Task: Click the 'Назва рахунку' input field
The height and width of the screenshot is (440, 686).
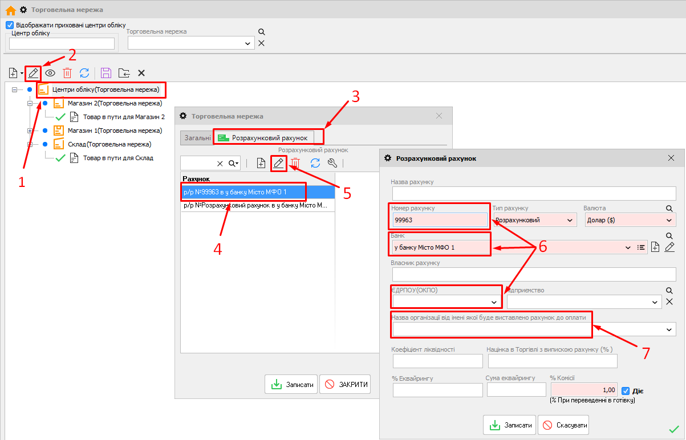Action: (533, 193)
